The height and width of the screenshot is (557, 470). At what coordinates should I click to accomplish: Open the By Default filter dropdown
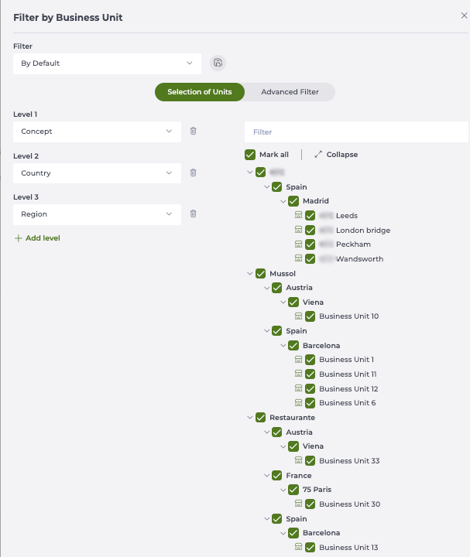click(x=107, y=63)
